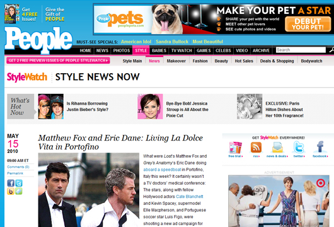The image size is (334, 227).
Task: Open the Twitter bird icon in StyleWatch Everywhere
Action: tap(299, 147)
